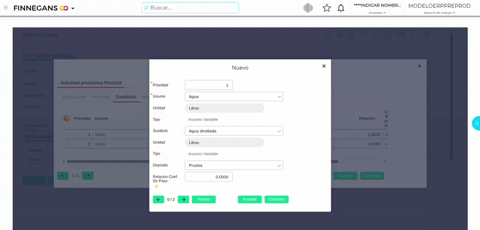
Task: Click Cancelar in the Nuevo dialog
Action: [x=277, y=199]
